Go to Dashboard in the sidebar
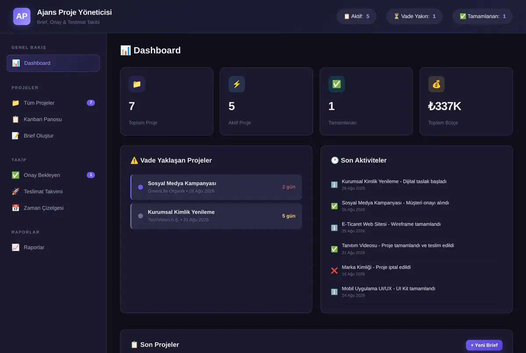 coord(53,63)
